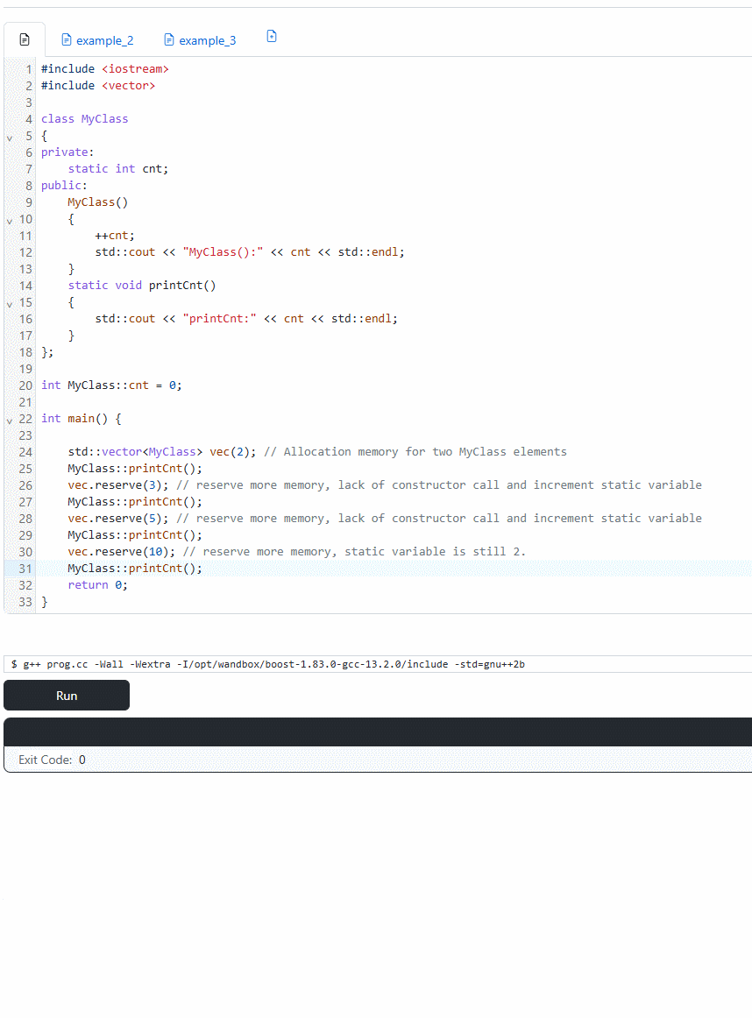
Task: Fold the main function at line 22
Action: pyautogui.click(x=10, y=420)
